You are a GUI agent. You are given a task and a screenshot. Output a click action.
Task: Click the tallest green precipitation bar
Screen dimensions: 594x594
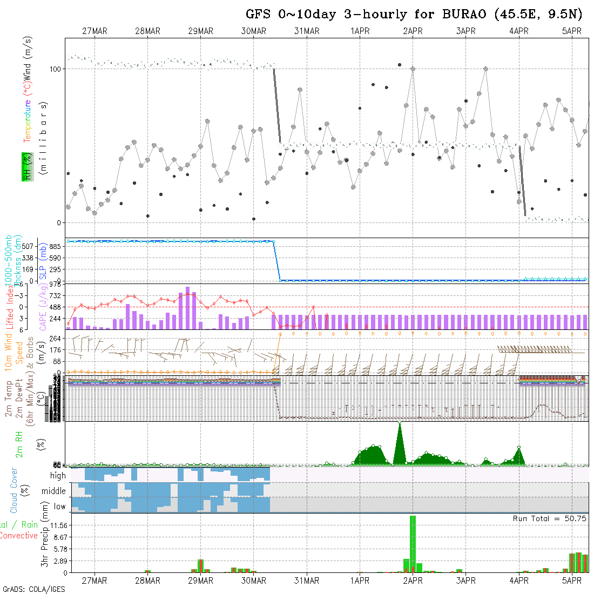(x=413, y=543)
